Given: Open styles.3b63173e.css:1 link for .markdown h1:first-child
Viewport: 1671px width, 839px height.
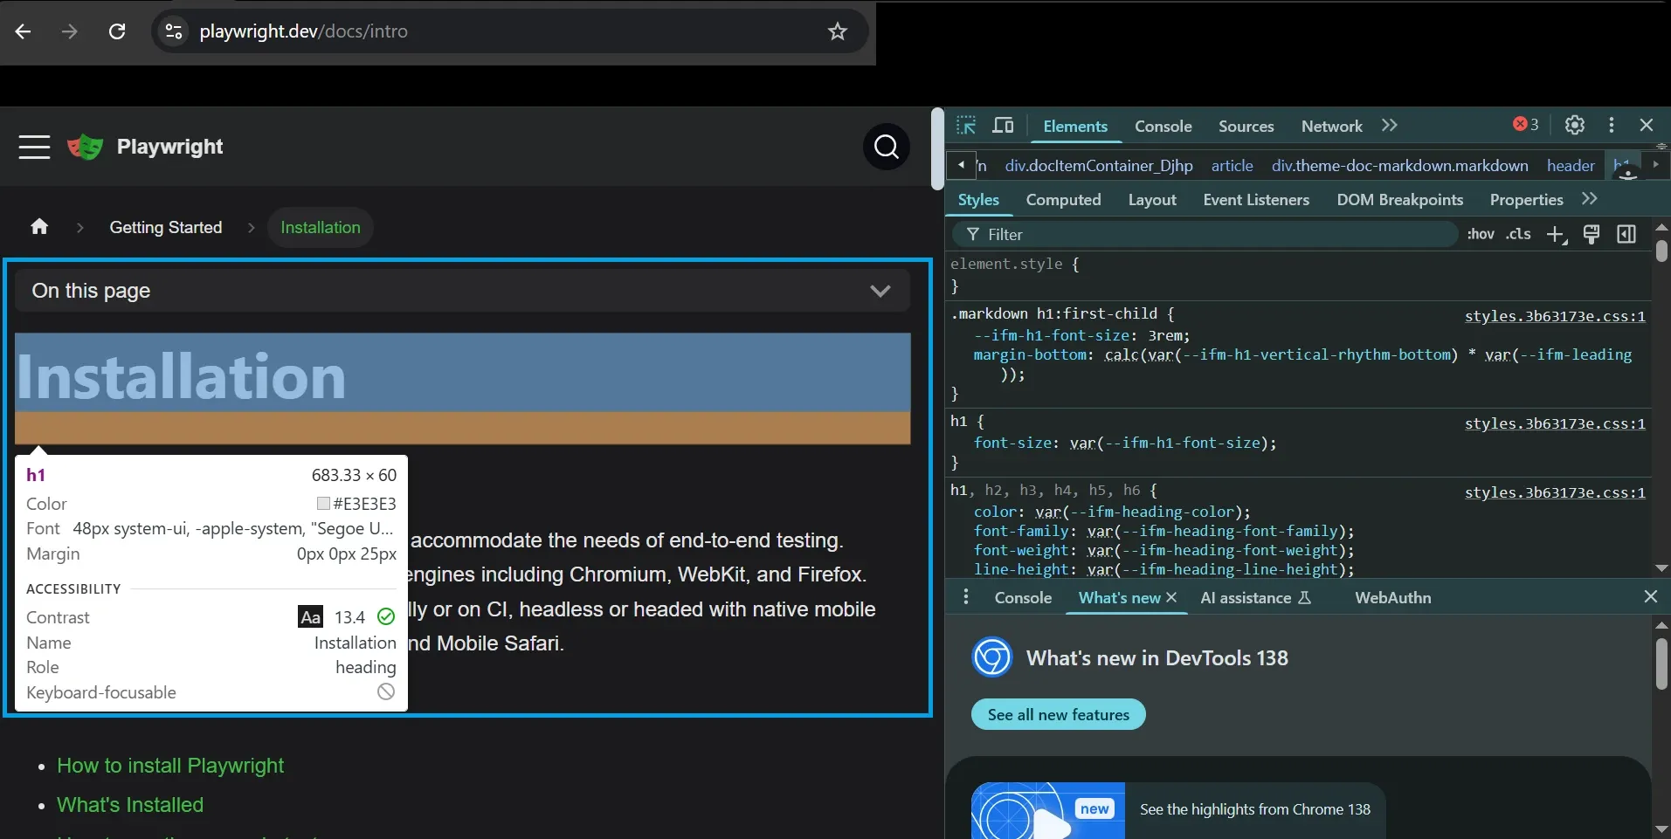Looking at the screenshot, I should pyautogui.click(x=1555, y=316).
